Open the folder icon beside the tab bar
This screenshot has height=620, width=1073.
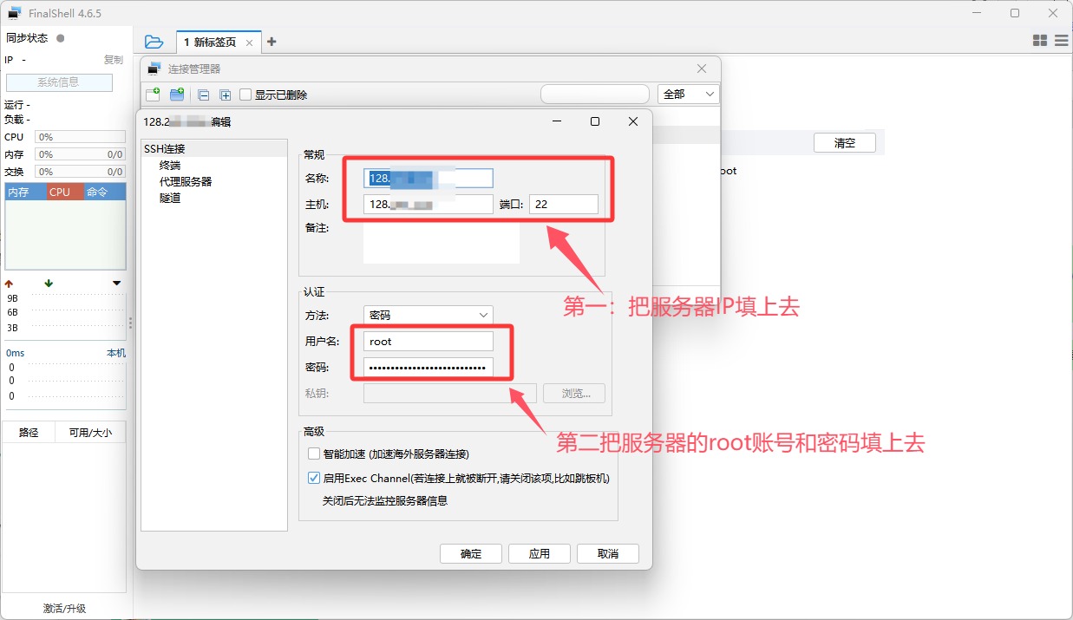pos(154,42)
